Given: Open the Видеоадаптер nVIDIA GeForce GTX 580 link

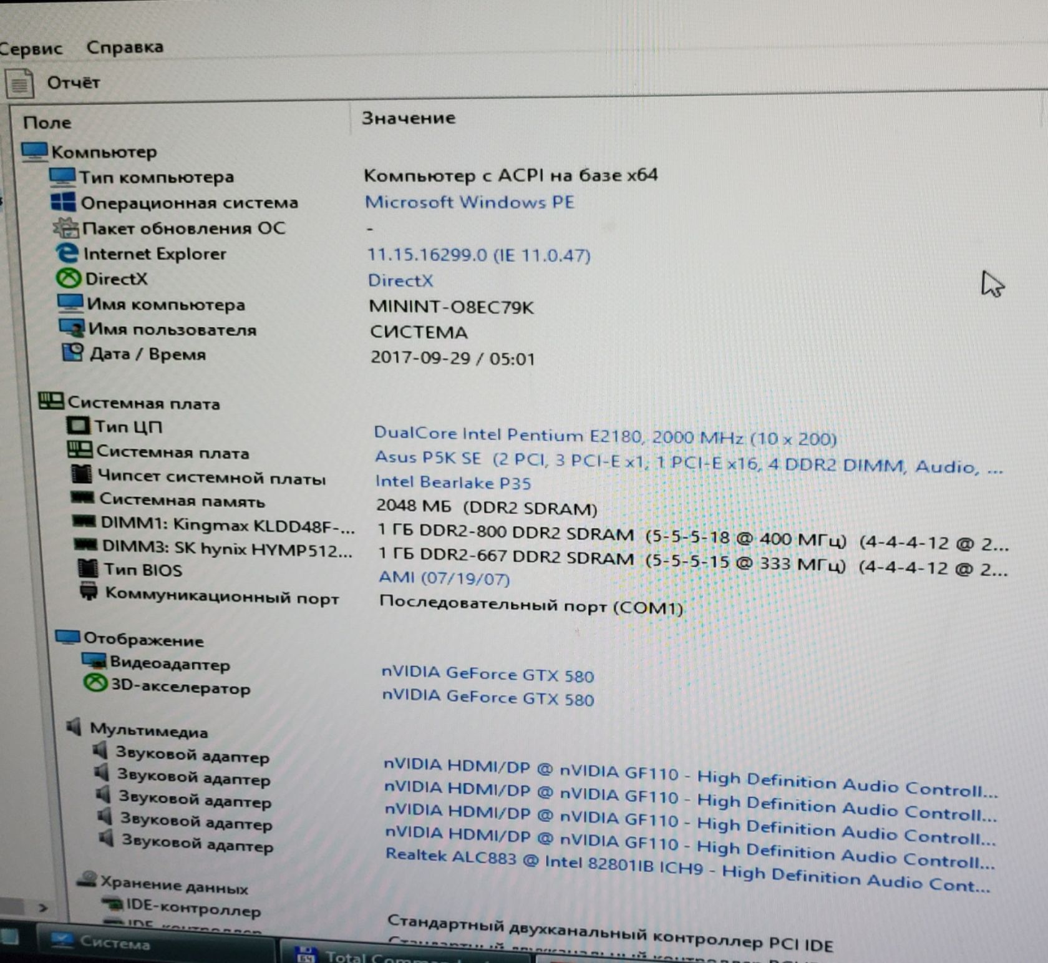Looking at the screenshot, I should pos(487,674).
